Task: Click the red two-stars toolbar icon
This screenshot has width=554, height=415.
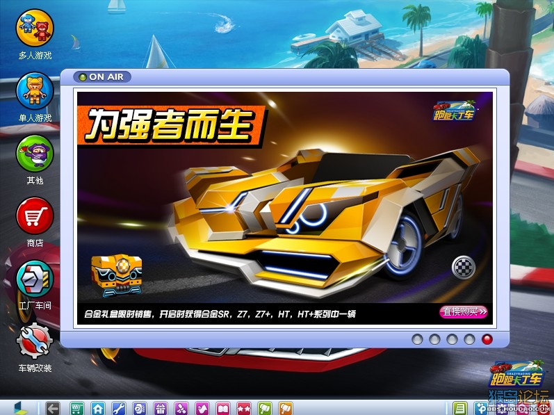Action: click(x=244, y=409)
